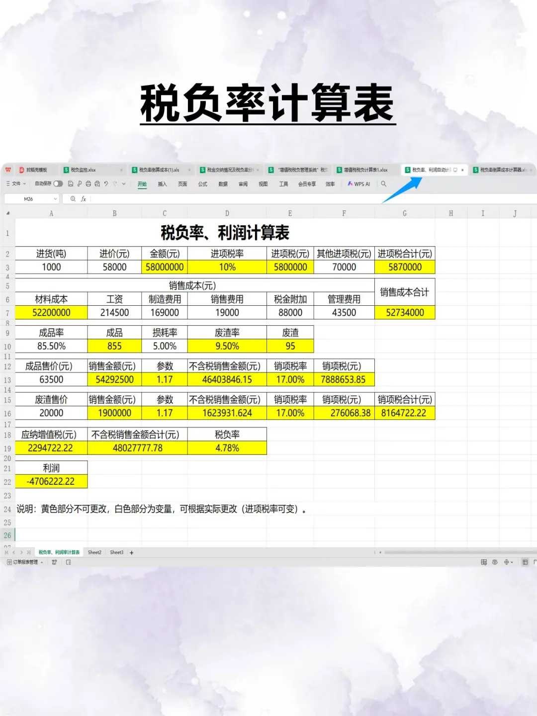This screenshot has height=716, width=537.
Task: Expand the 订单报表管理 dropdown in status bar
Action: (42, 563)
